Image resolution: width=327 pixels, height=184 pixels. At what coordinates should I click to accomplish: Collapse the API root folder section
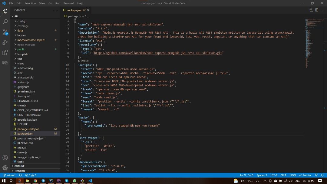point(35,16)
